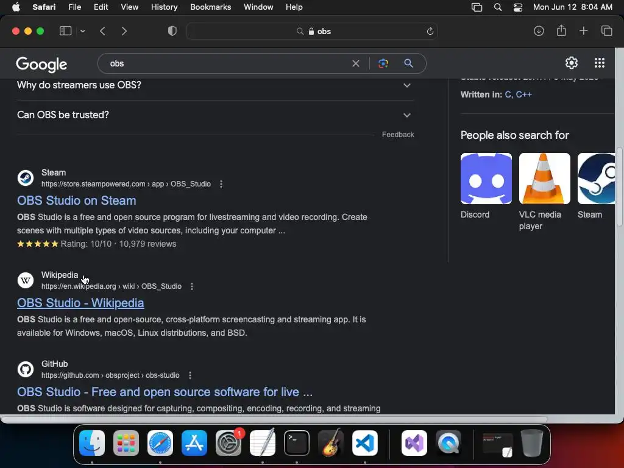Screen dimensions: 624x468
Task: Open 'OBS Studio on Steam' result
Action: point(76,200)
